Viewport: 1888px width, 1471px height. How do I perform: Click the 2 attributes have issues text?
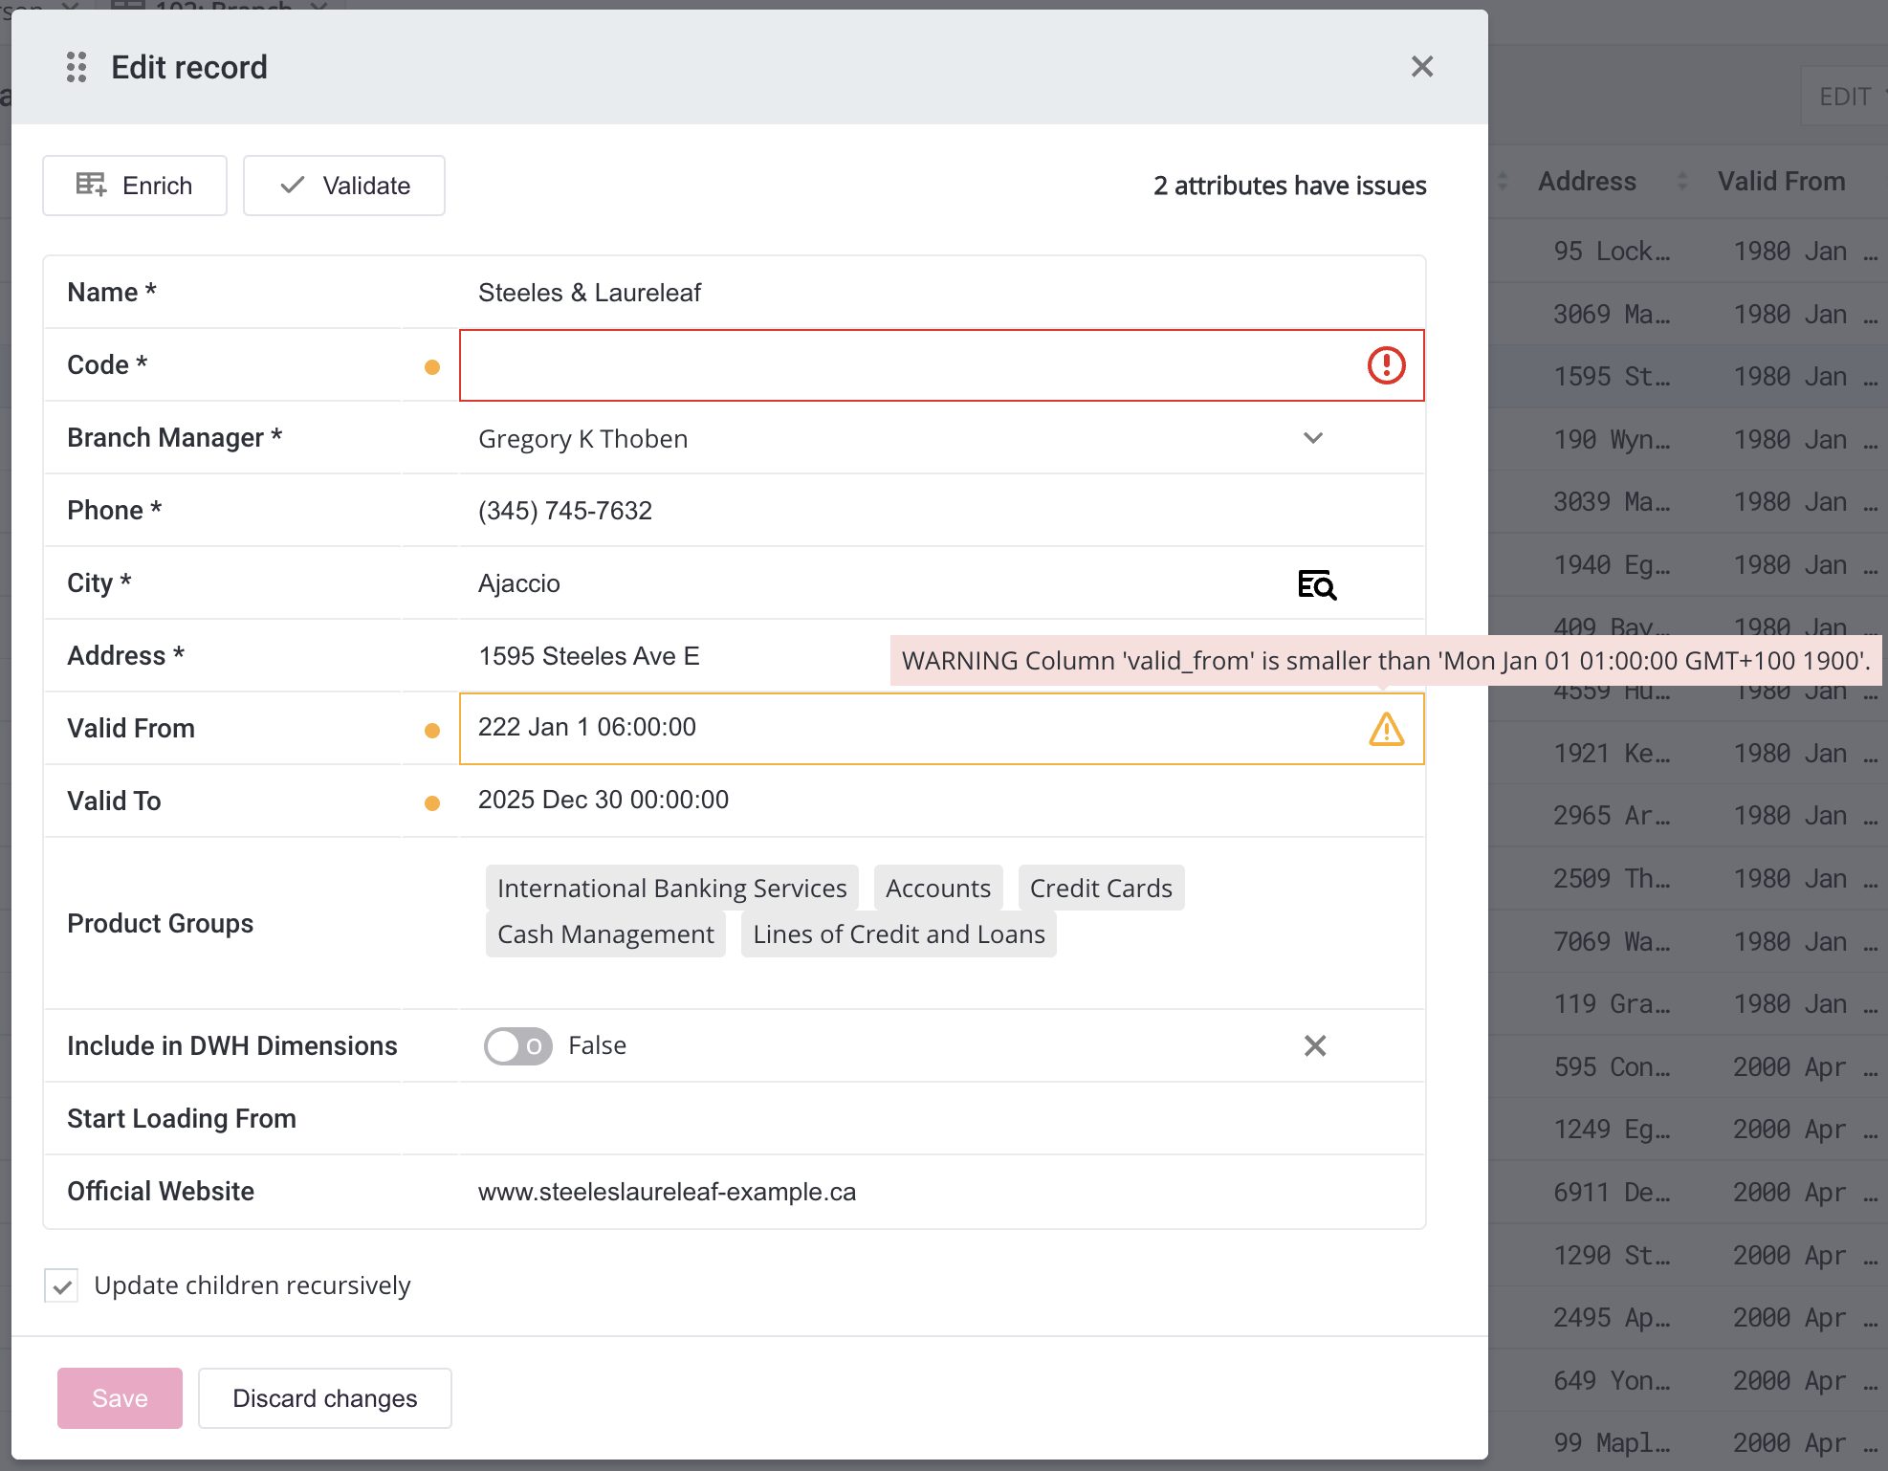tap(1290, 186)
